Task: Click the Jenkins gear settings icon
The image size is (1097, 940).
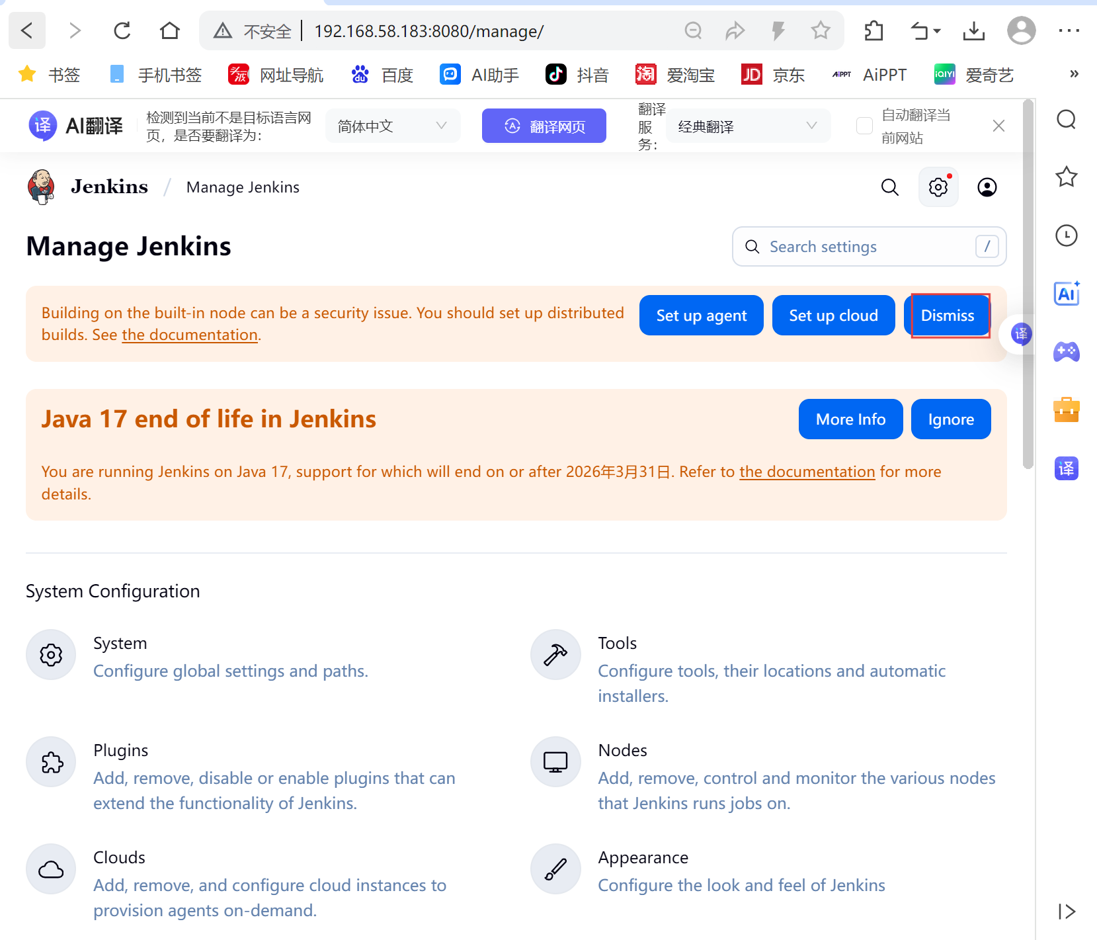Action: pos(938,187)
